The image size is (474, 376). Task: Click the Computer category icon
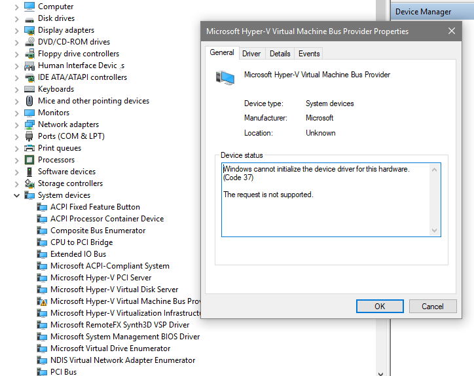coord(29,7)
